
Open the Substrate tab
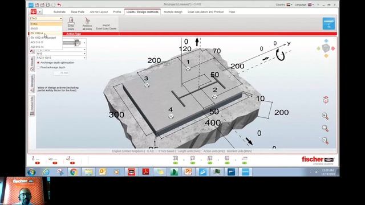(x=59, y=12)
